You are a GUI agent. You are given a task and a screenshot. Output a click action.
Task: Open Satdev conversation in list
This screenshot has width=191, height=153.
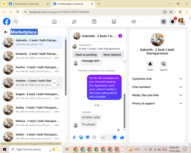[32, 137]
